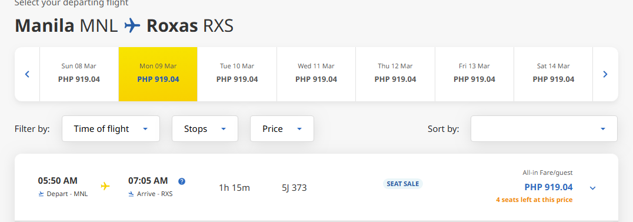
Task: Click the SEAT SALE badge
Action: [402, 184]
